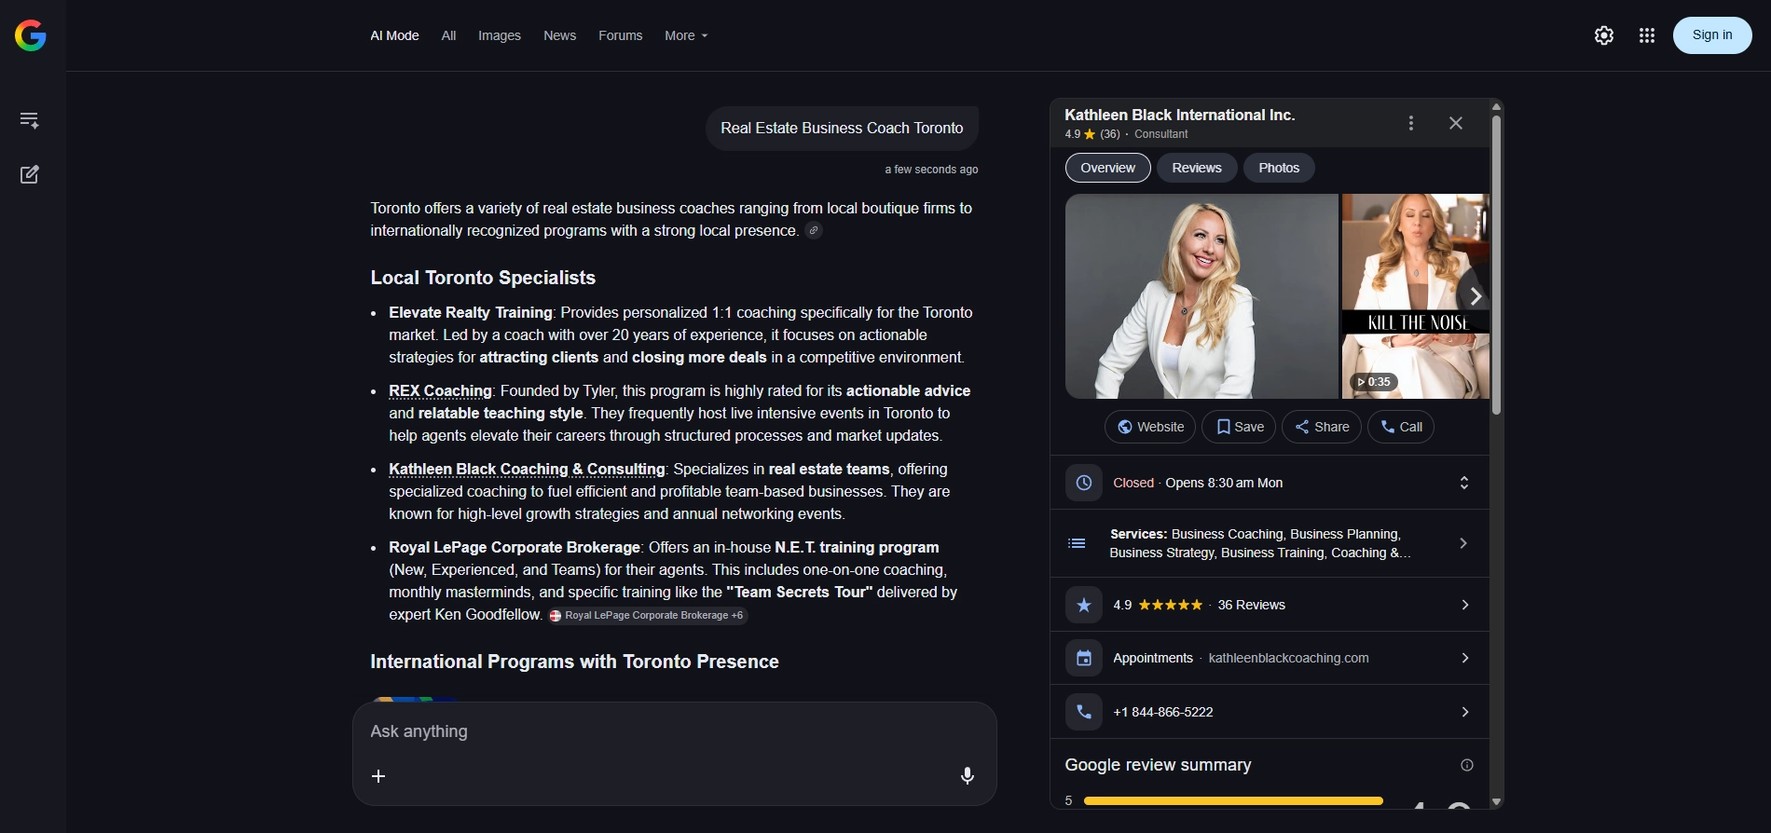The width and height of the screenshot is (1771, 833).
Task: Open the Google apps grid
Action: [x=1647, y=35]
